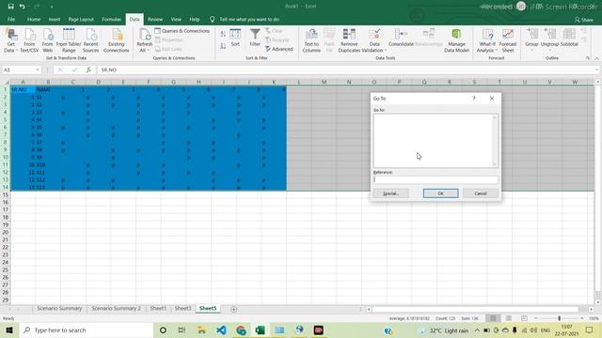Image resolution: width=602 pixels, height=338 pixels.
Task: Click Refresh All icon
Action: (144, 40)
